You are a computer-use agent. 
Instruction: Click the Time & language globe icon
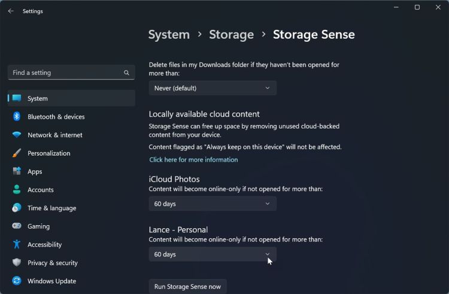click(x=17, y=208)
